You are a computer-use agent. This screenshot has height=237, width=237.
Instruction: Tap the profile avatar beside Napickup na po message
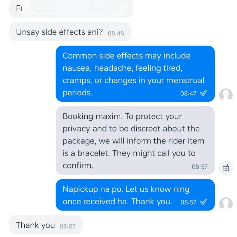226,204
